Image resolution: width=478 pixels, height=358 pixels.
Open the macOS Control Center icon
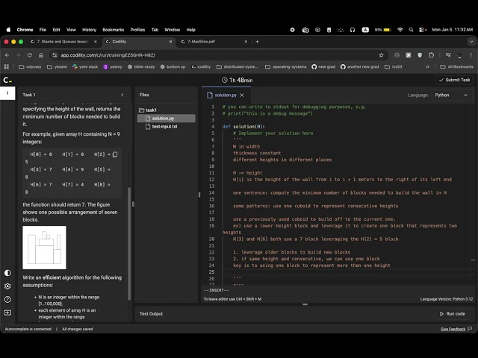coord(423,30)
